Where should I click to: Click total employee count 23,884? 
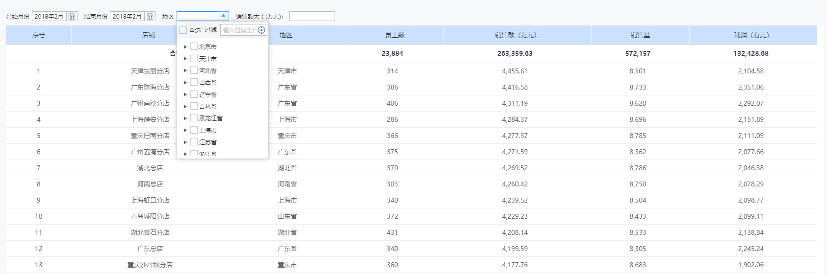coord(392,53)
